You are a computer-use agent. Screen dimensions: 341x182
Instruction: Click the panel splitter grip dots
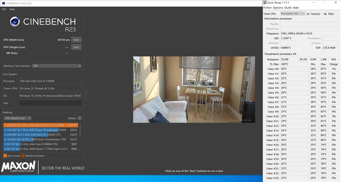pos(86,94)
